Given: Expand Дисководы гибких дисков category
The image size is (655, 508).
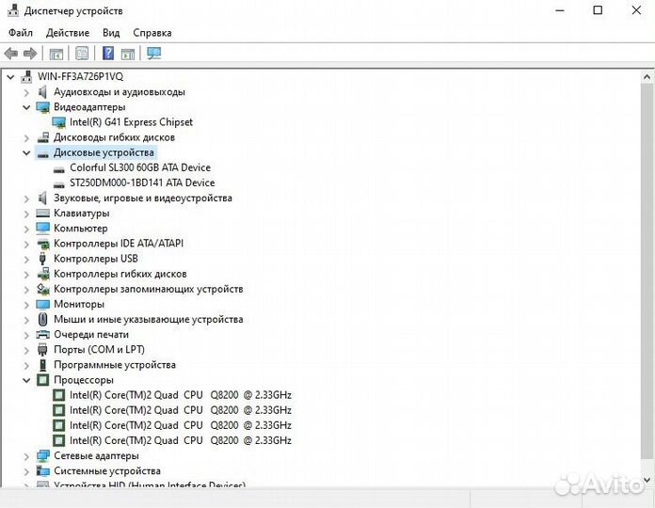Looking at the screenshot, I should click(26, 137).
